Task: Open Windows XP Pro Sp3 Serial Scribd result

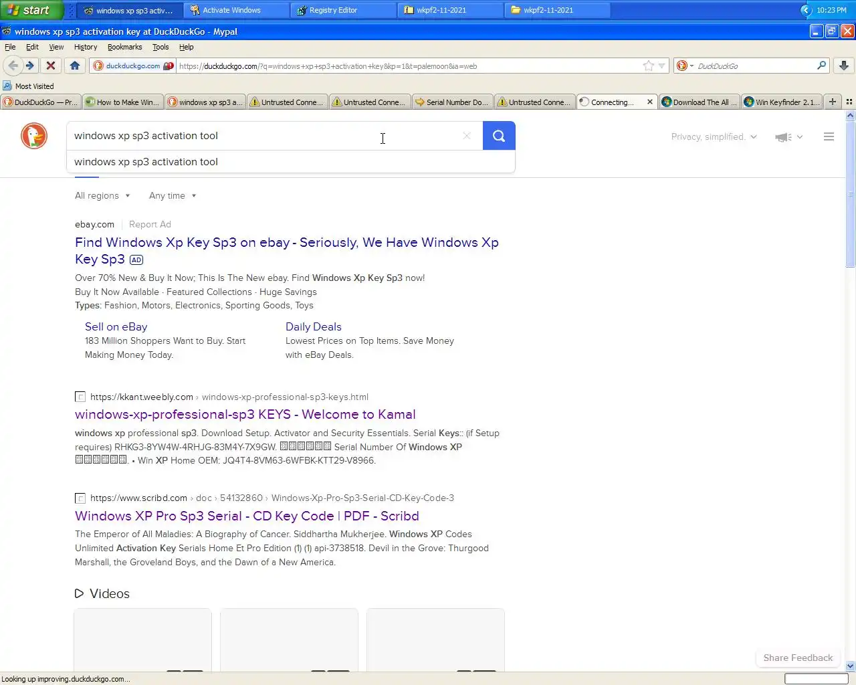Action: 247,516
